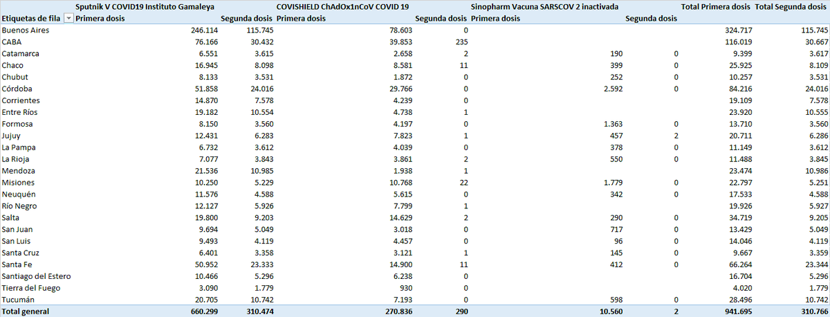Select Chaco total second dose value 8.109
Screen dimensions: 830x317
[x=818, y=66]
